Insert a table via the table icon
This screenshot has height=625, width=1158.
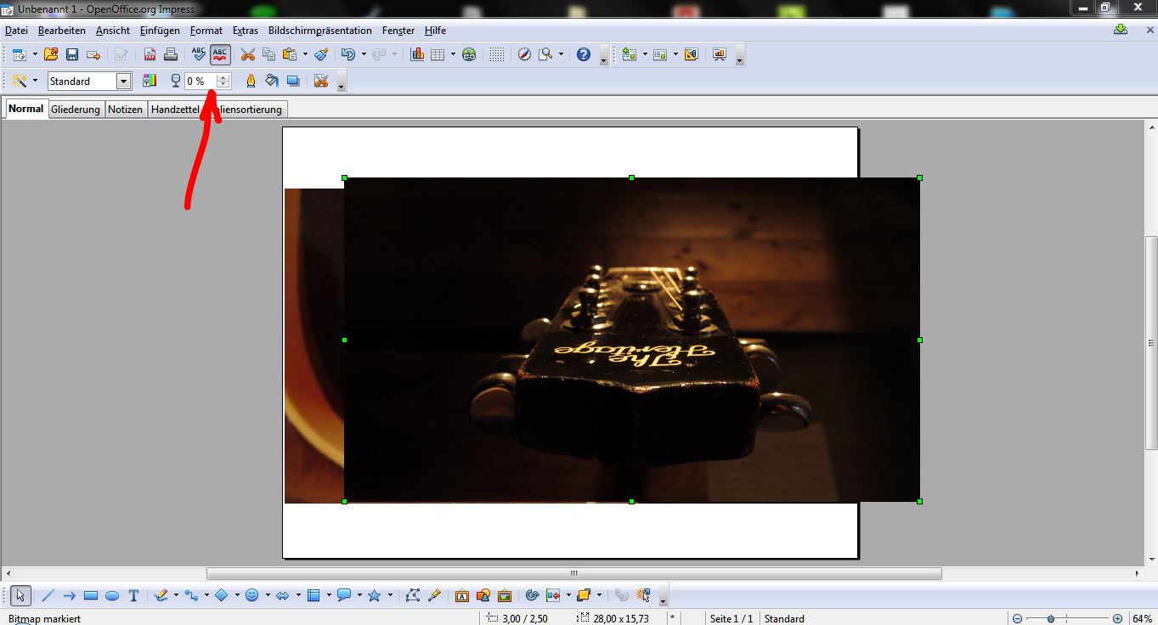click(438, 54)
